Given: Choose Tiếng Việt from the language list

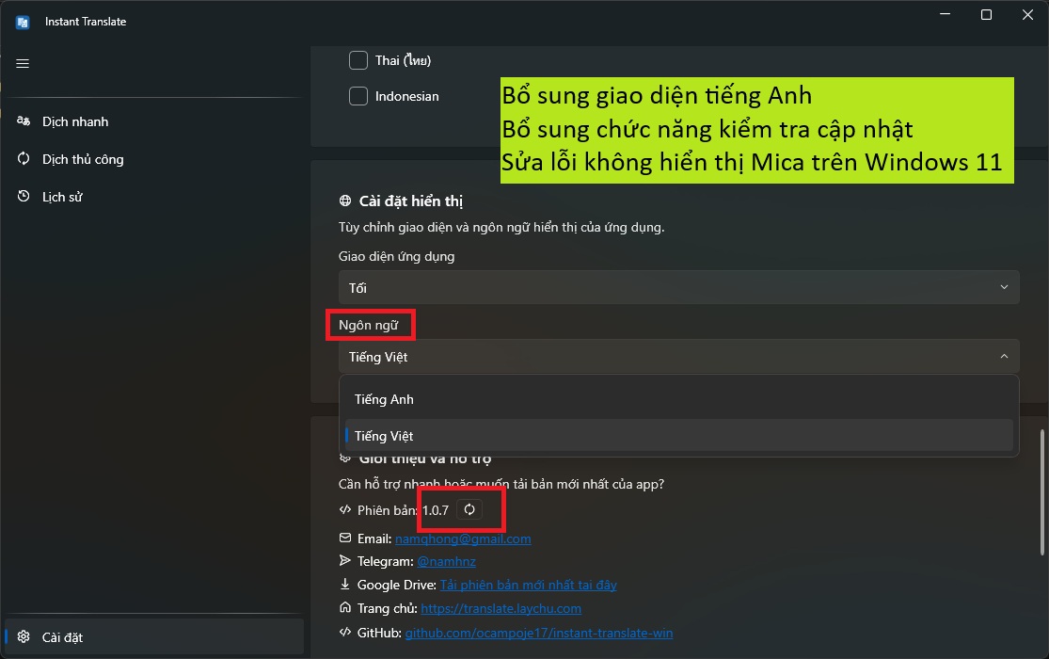Looking at the screenshot, I should (x=679, y=436).
